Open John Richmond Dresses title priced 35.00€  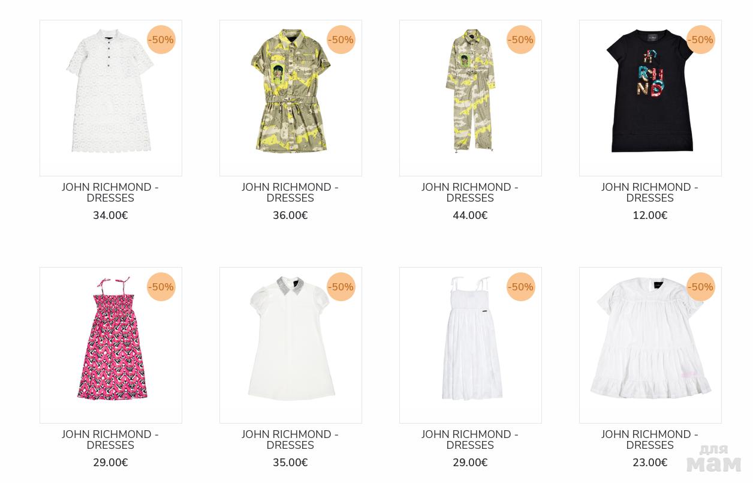290,440
